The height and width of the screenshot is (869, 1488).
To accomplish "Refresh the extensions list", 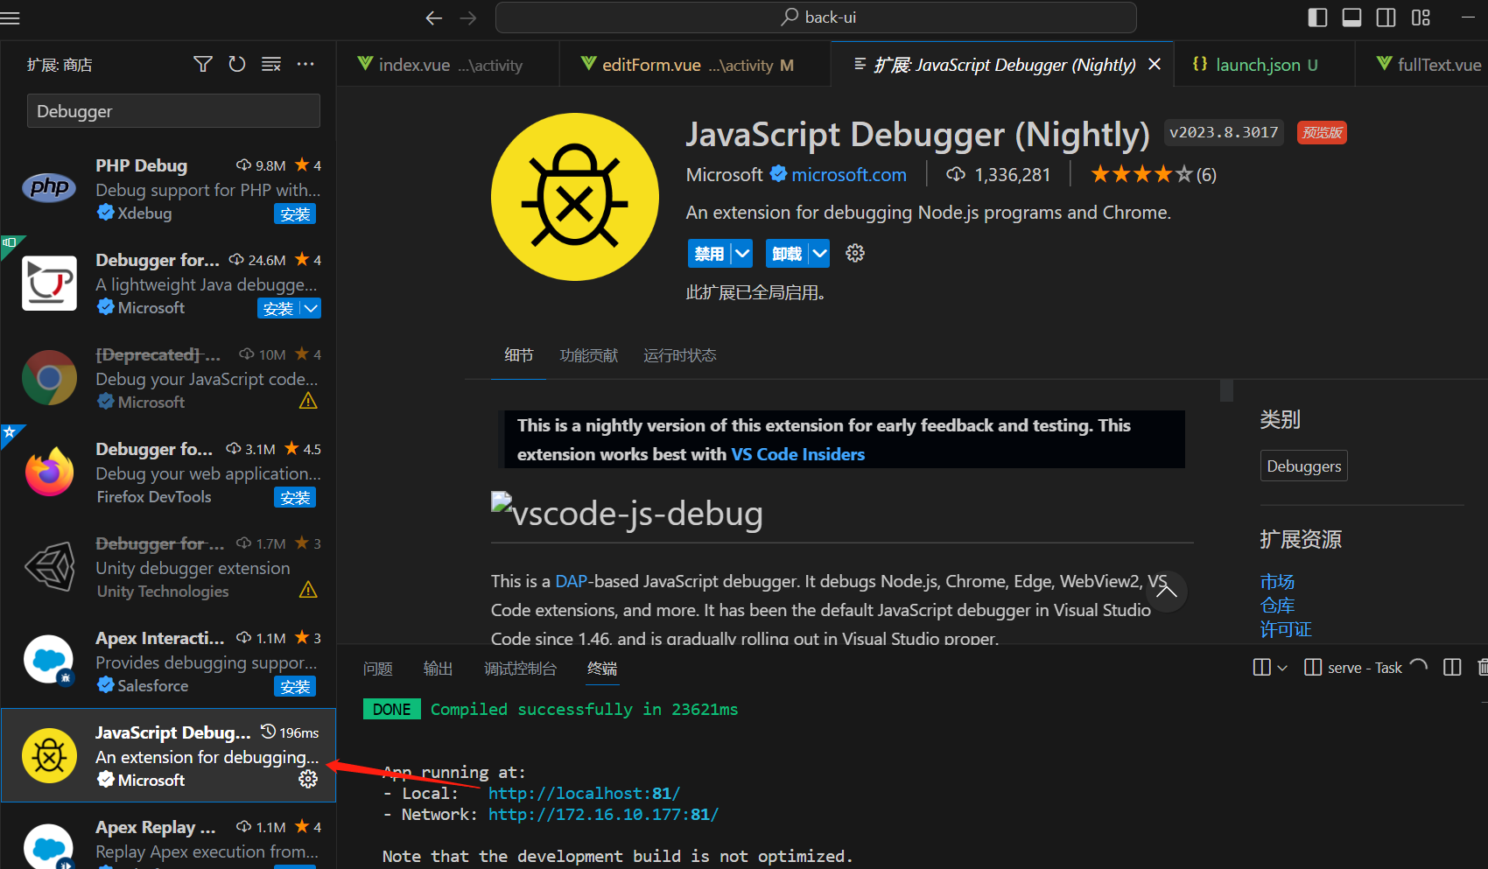I will tap(236, 64).
